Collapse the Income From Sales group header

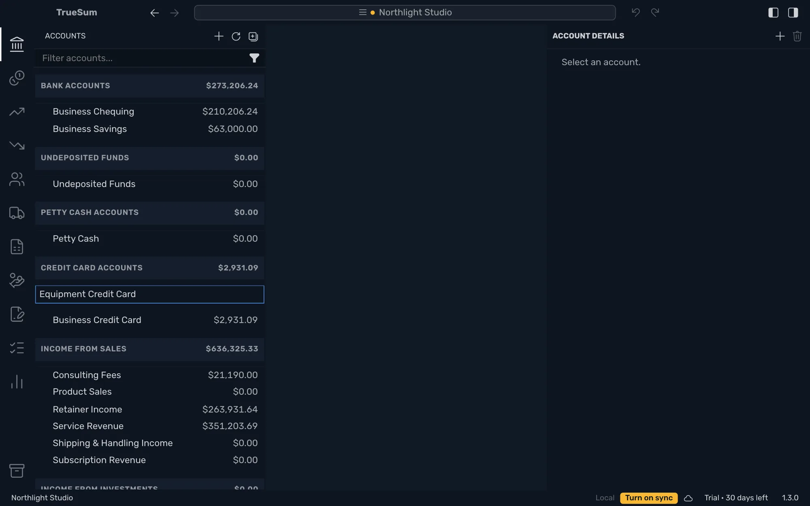(149, 349)
